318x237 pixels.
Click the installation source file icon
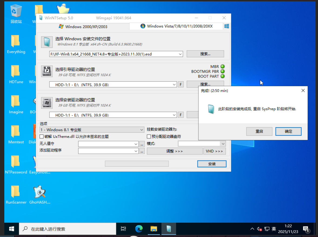[x=47, y=42]
